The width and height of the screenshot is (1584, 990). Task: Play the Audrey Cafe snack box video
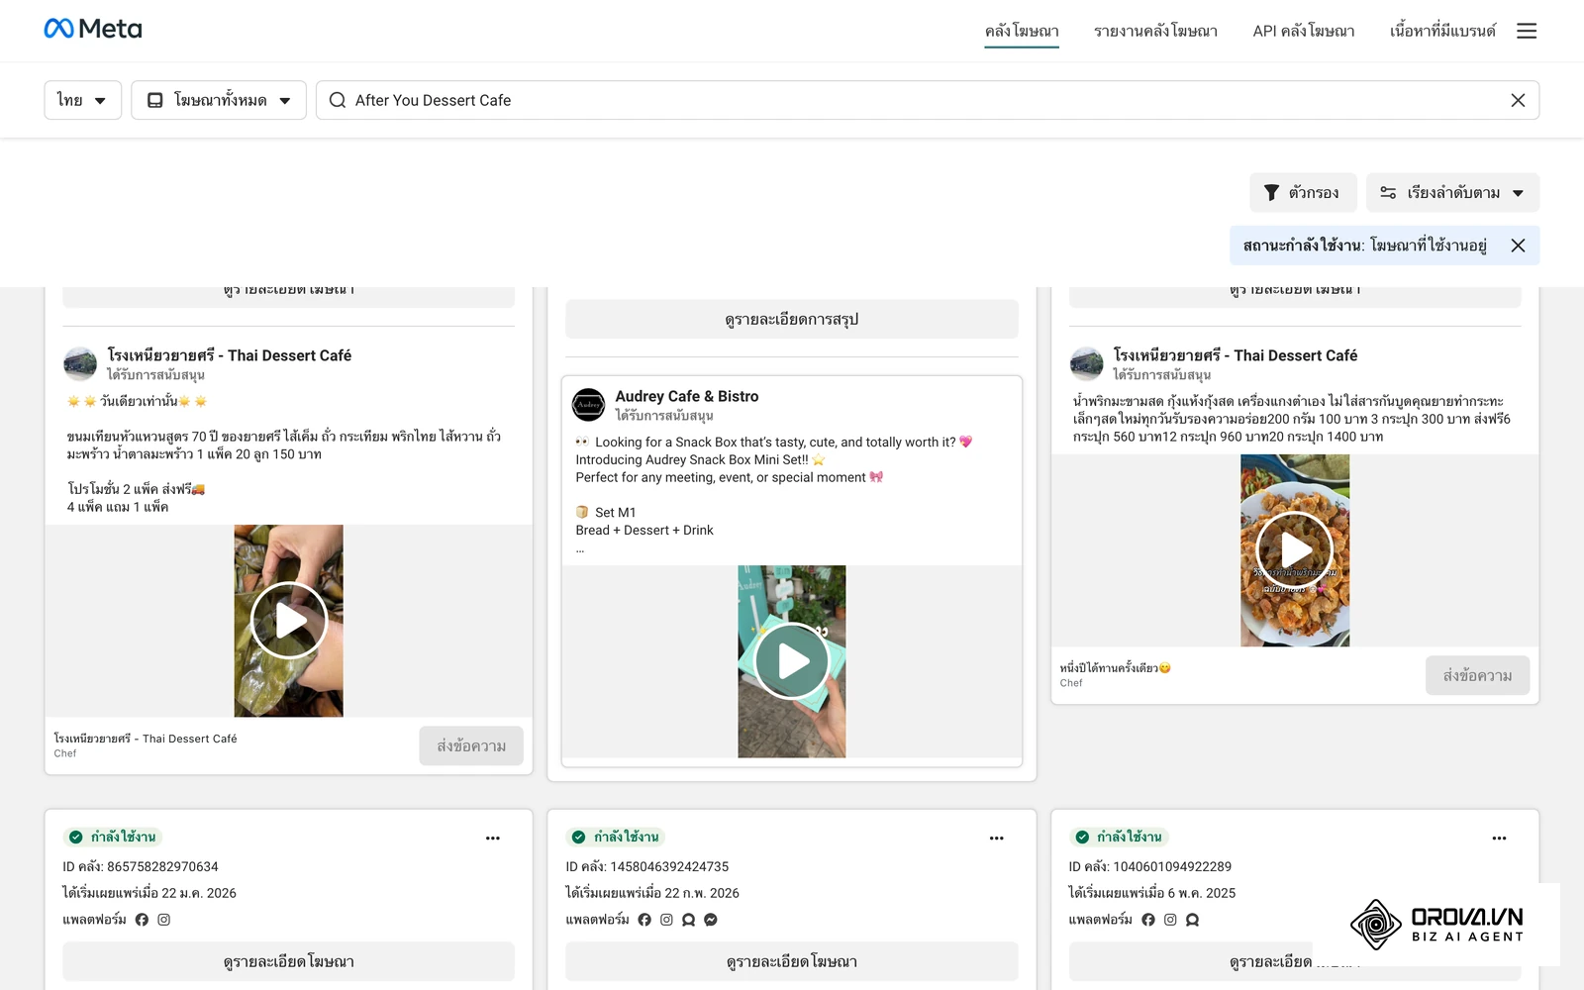pos(792,661)
